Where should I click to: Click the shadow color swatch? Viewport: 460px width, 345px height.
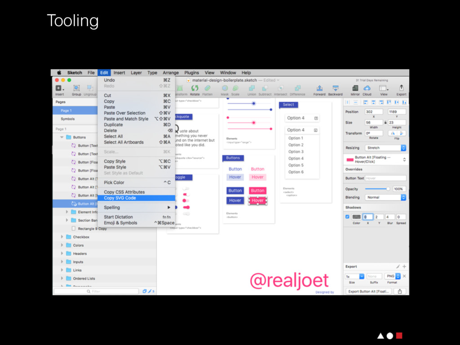[x=356, y=217]
